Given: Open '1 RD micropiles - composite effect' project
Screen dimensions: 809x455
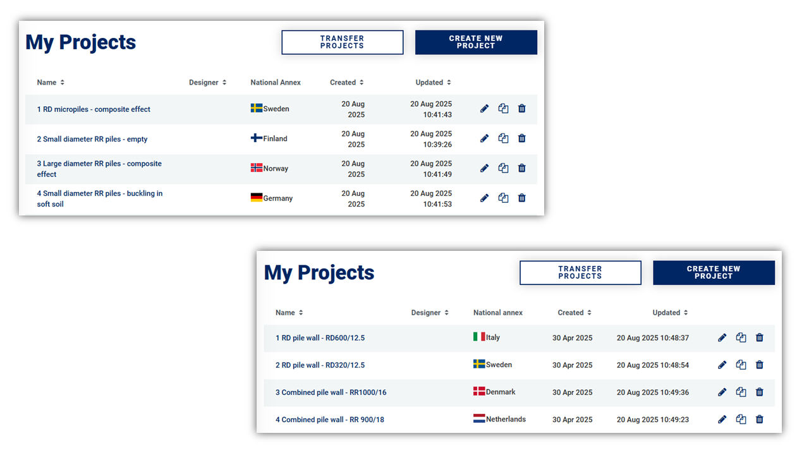Looking at the screenshot, I should [x=94, y=109].
